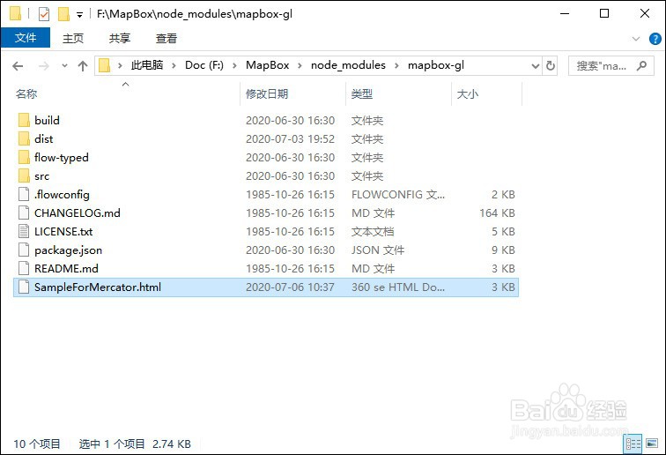Screen dimensions: 666x455
Task: Click the flow-typed folder name
Action: [62, 158]
